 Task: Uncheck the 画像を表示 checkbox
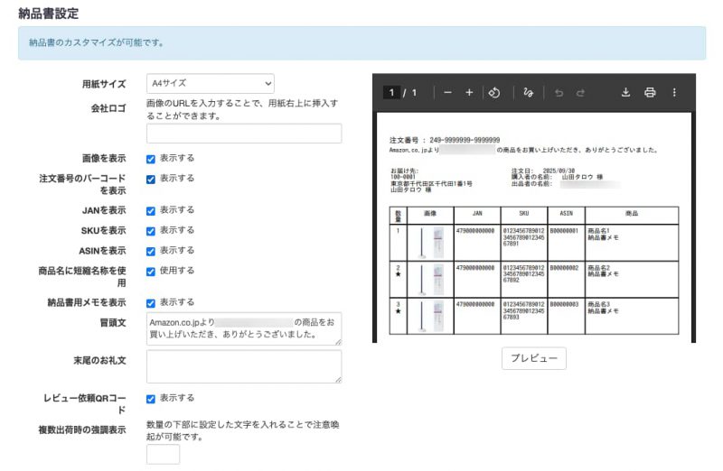point(151,159)
